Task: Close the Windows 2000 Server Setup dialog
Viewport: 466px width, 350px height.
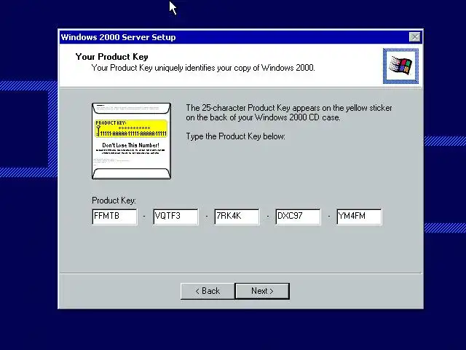Action: [x=414, y=37]
